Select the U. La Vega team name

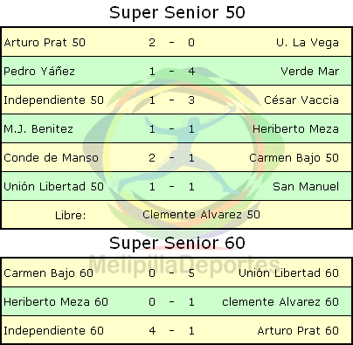308,43
